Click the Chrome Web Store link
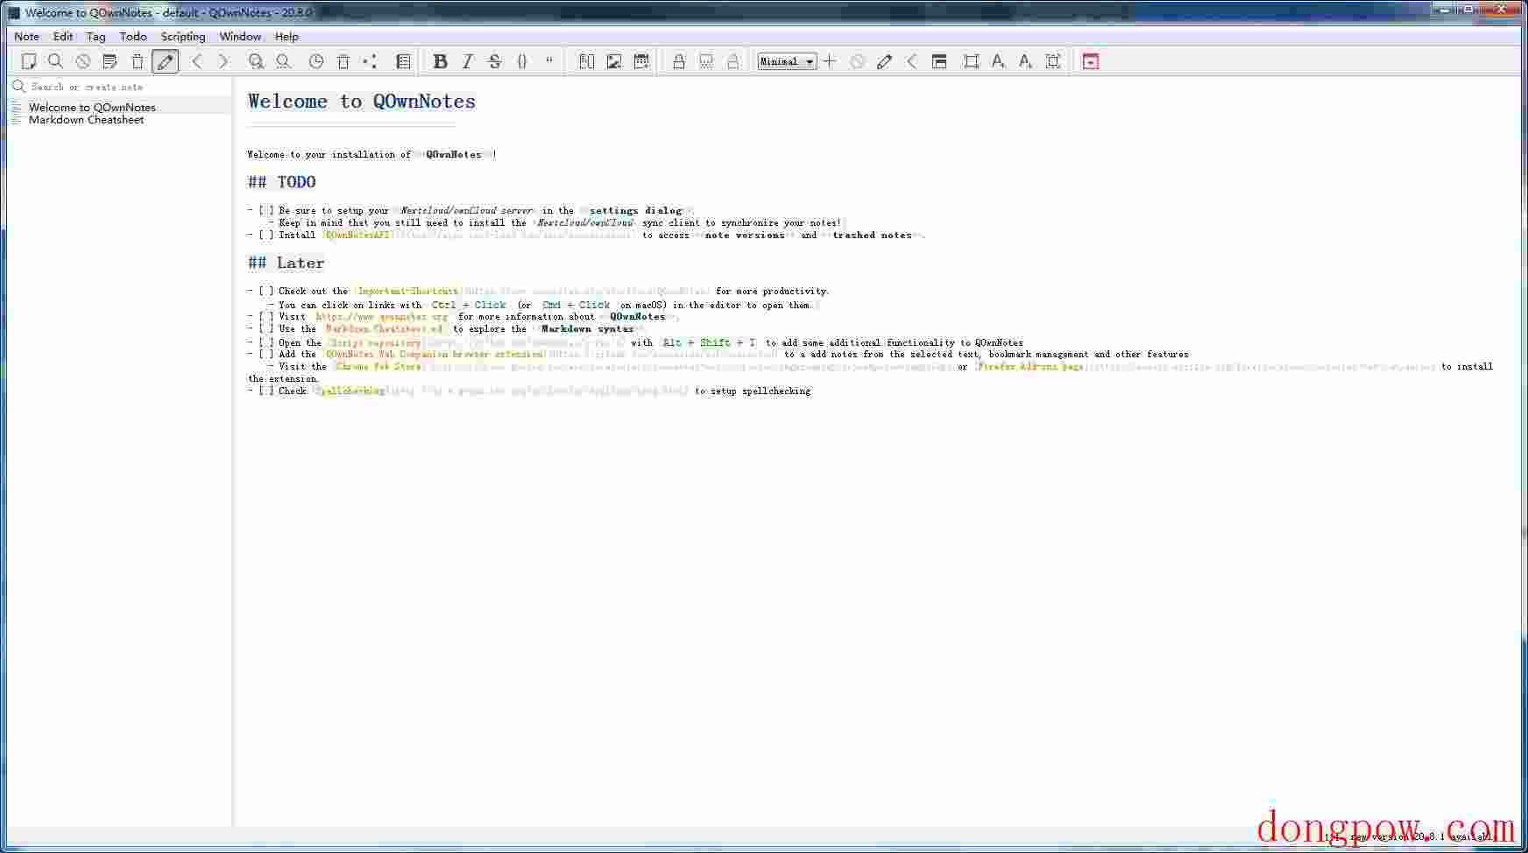Screen dimensions: 1528x853 pyautogui.click(x=378, y=366)
